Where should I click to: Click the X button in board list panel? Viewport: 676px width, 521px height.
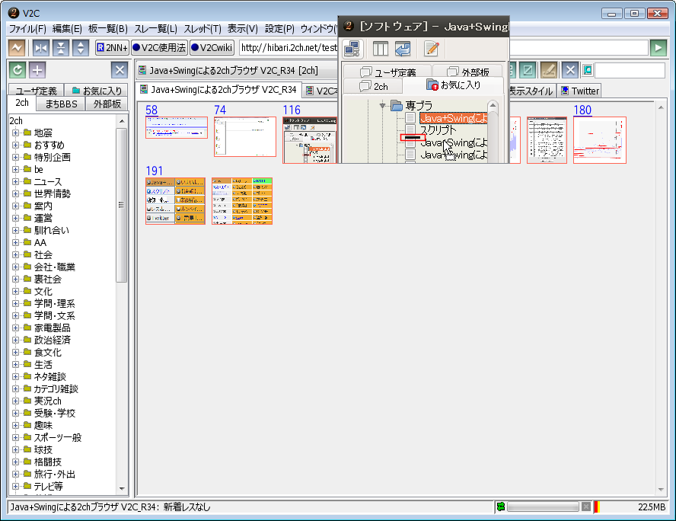[120, 70]
